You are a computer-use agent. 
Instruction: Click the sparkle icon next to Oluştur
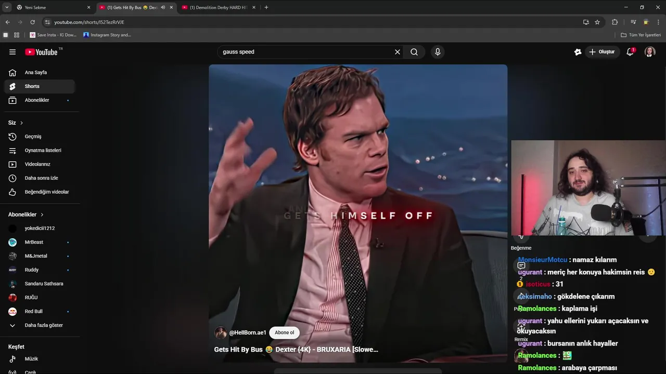click(x=578, y=52)
